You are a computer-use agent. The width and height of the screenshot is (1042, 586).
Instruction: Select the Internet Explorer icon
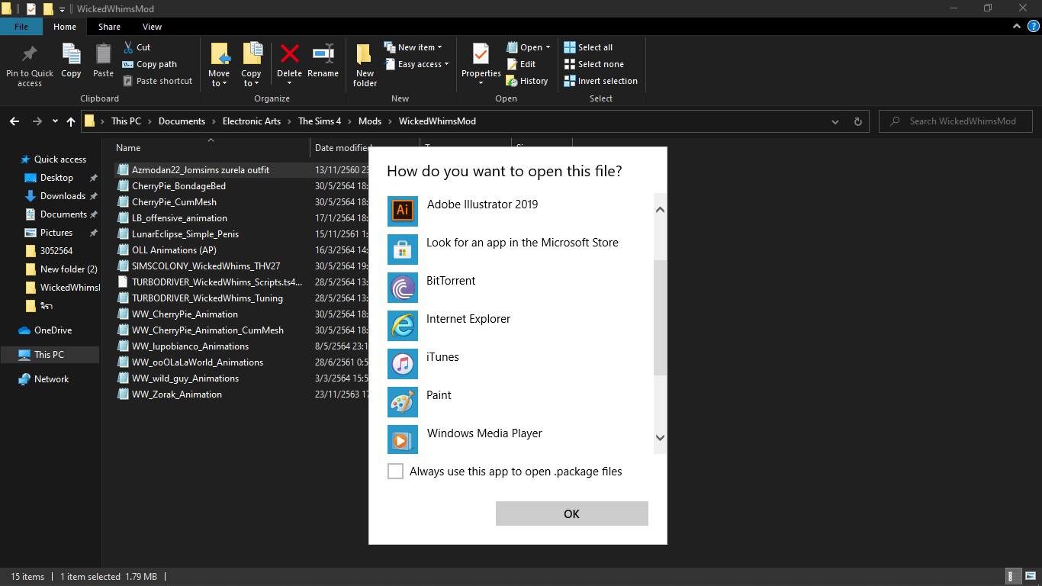tap(403, 326)
